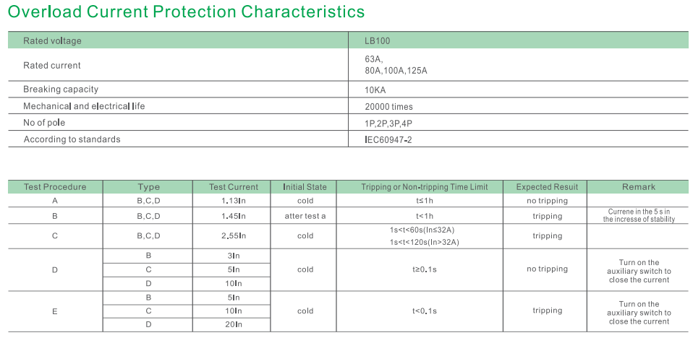Click the Expected Result column header
This screenshot has width=693, height=338.
coord(548,187)
